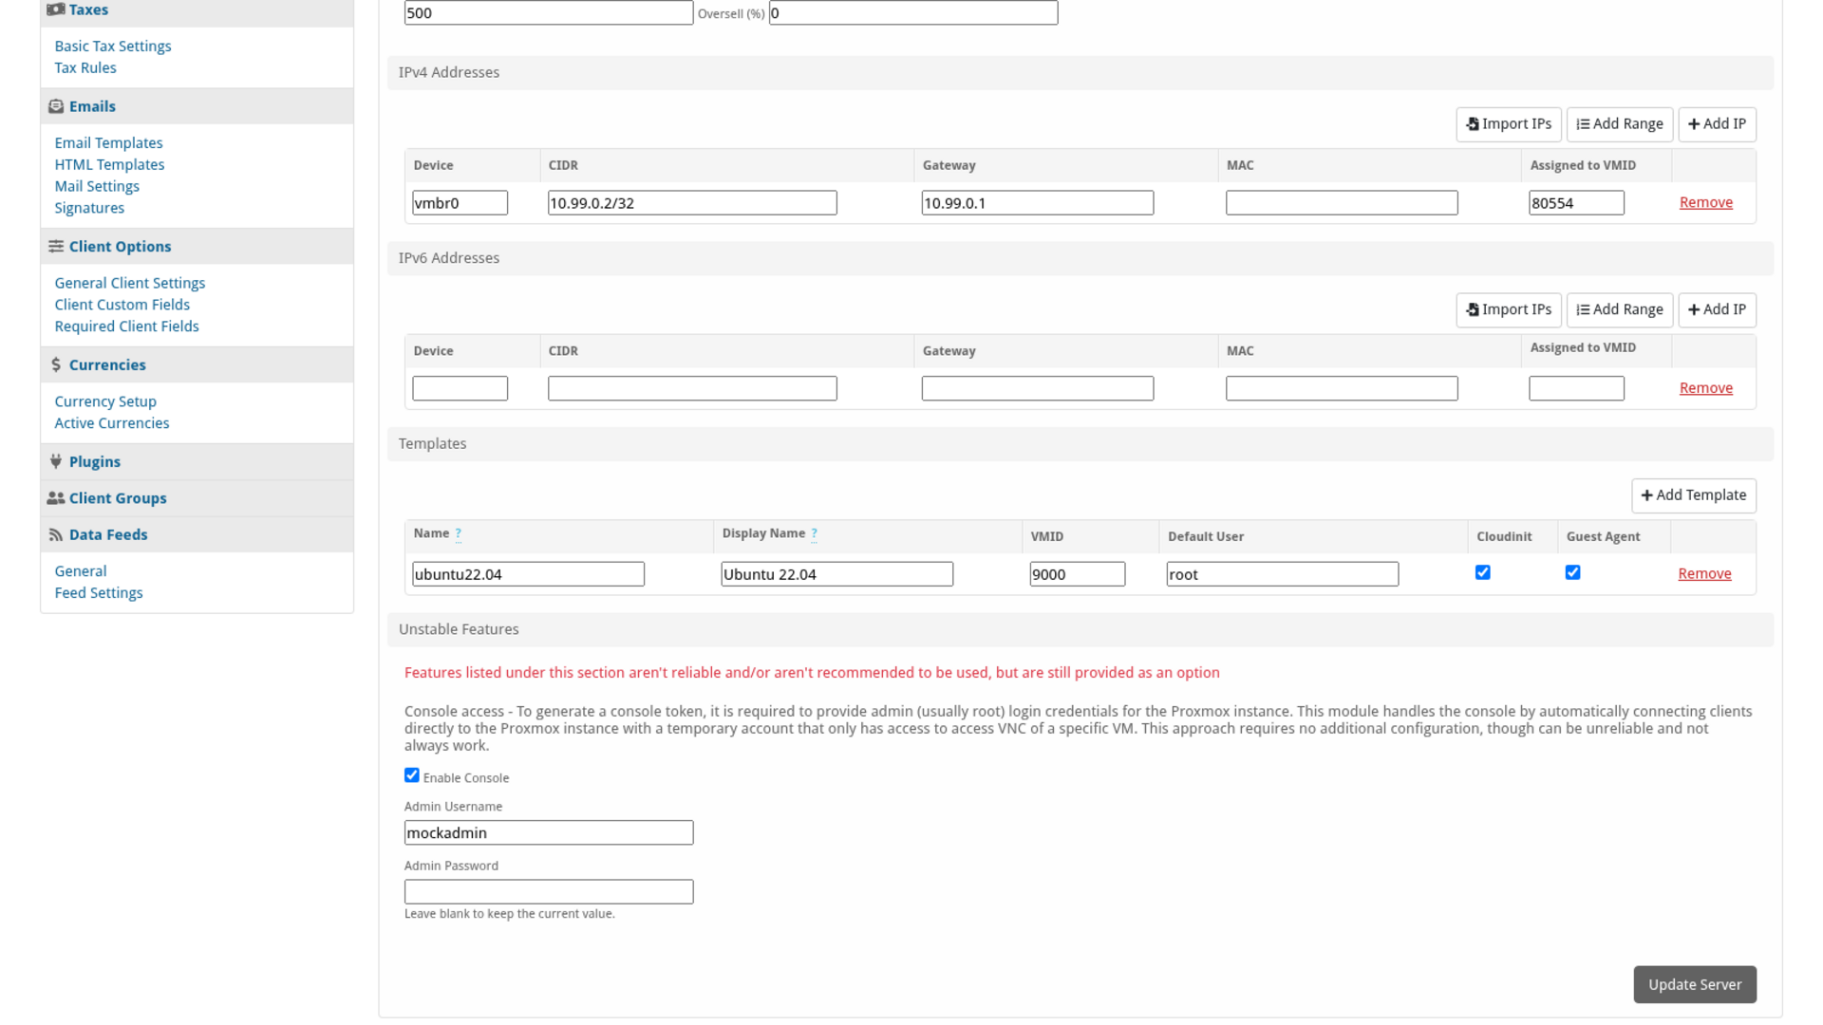This screenshot has height=1025, width=1823.
Task: Click the Client Options sliders icon
Action: point(56,246)
